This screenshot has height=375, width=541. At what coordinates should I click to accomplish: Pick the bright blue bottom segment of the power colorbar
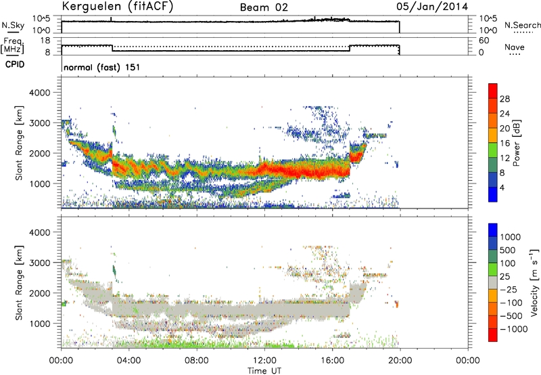(493, 194)
